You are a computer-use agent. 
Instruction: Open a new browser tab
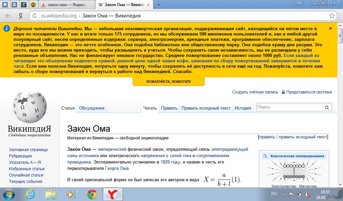click(x=159, y=5)
